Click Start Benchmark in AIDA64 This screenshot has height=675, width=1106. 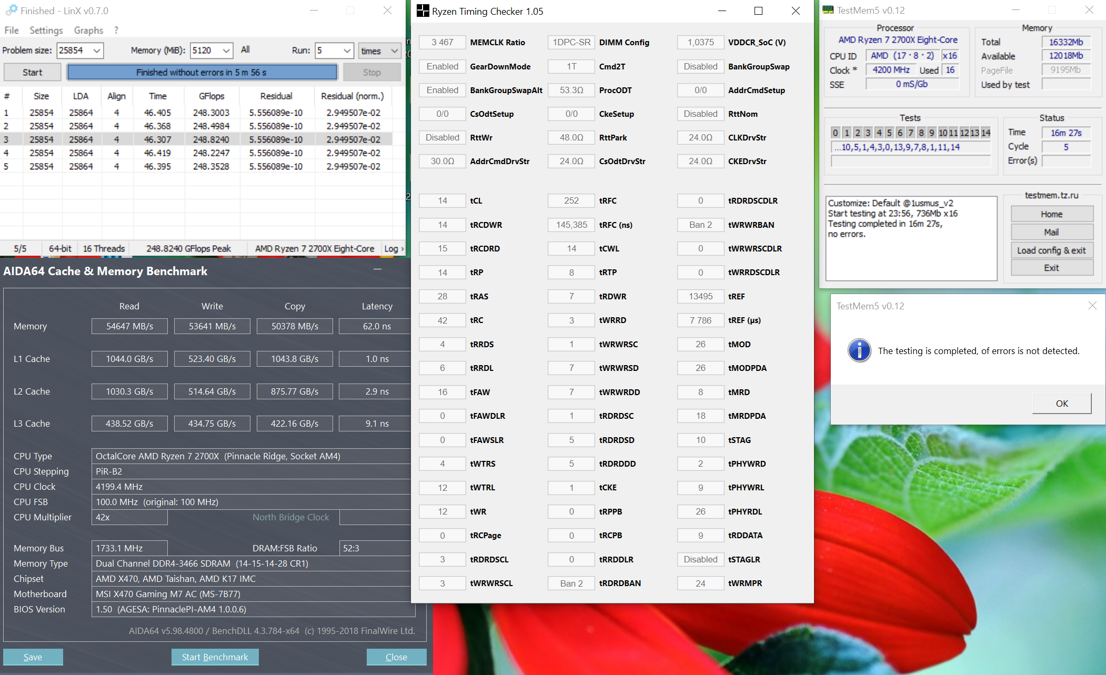[215, 657]
